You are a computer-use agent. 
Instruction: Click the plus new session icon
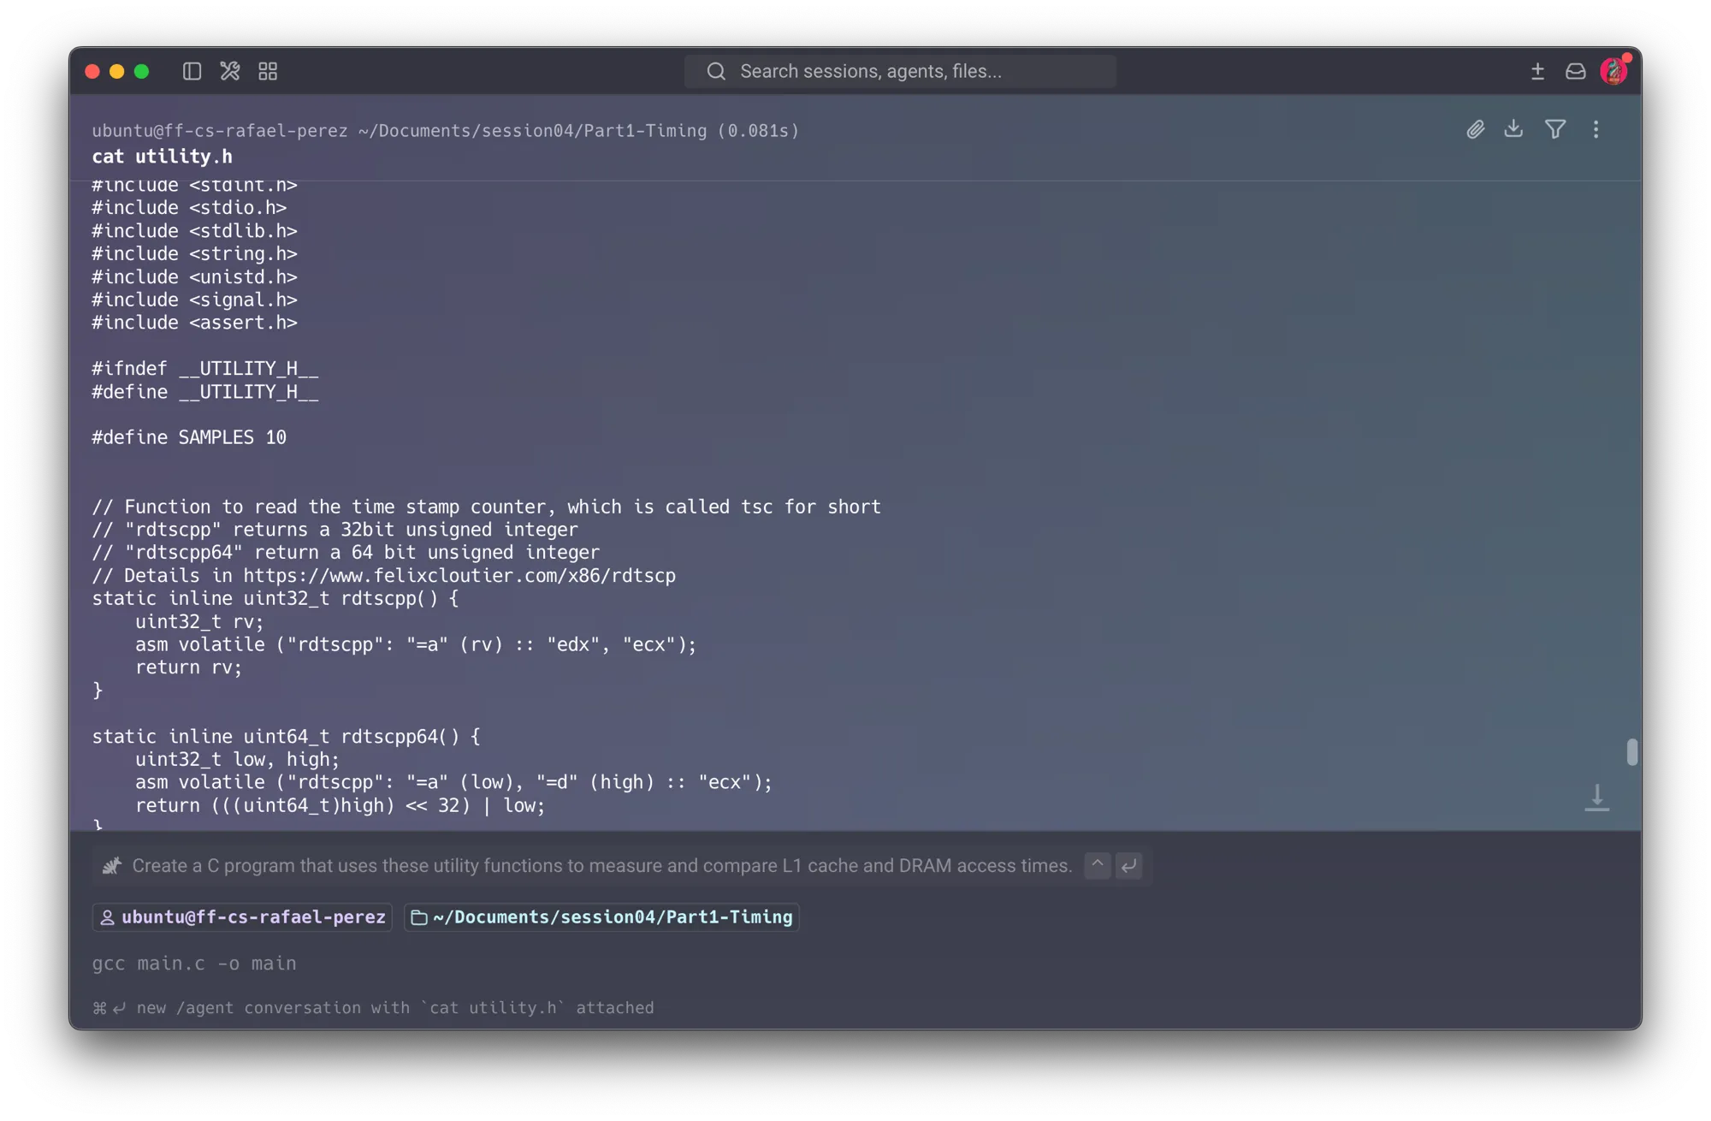tap(1537, 71)
